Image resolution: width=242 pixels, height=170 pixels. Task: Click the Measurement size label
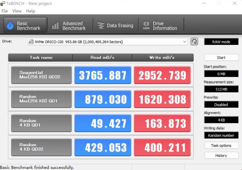click(219, 82)
